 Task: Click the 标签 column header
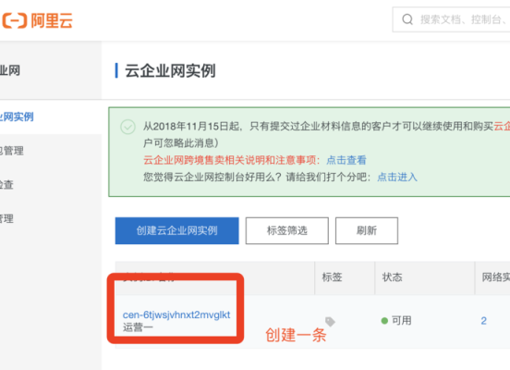tap(332, 277)
